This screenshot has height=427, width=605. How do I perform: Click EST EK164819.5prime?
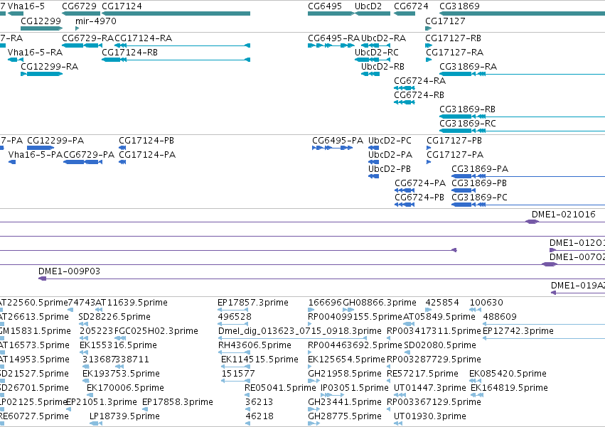pyautogui.click(x=509, y=388)
